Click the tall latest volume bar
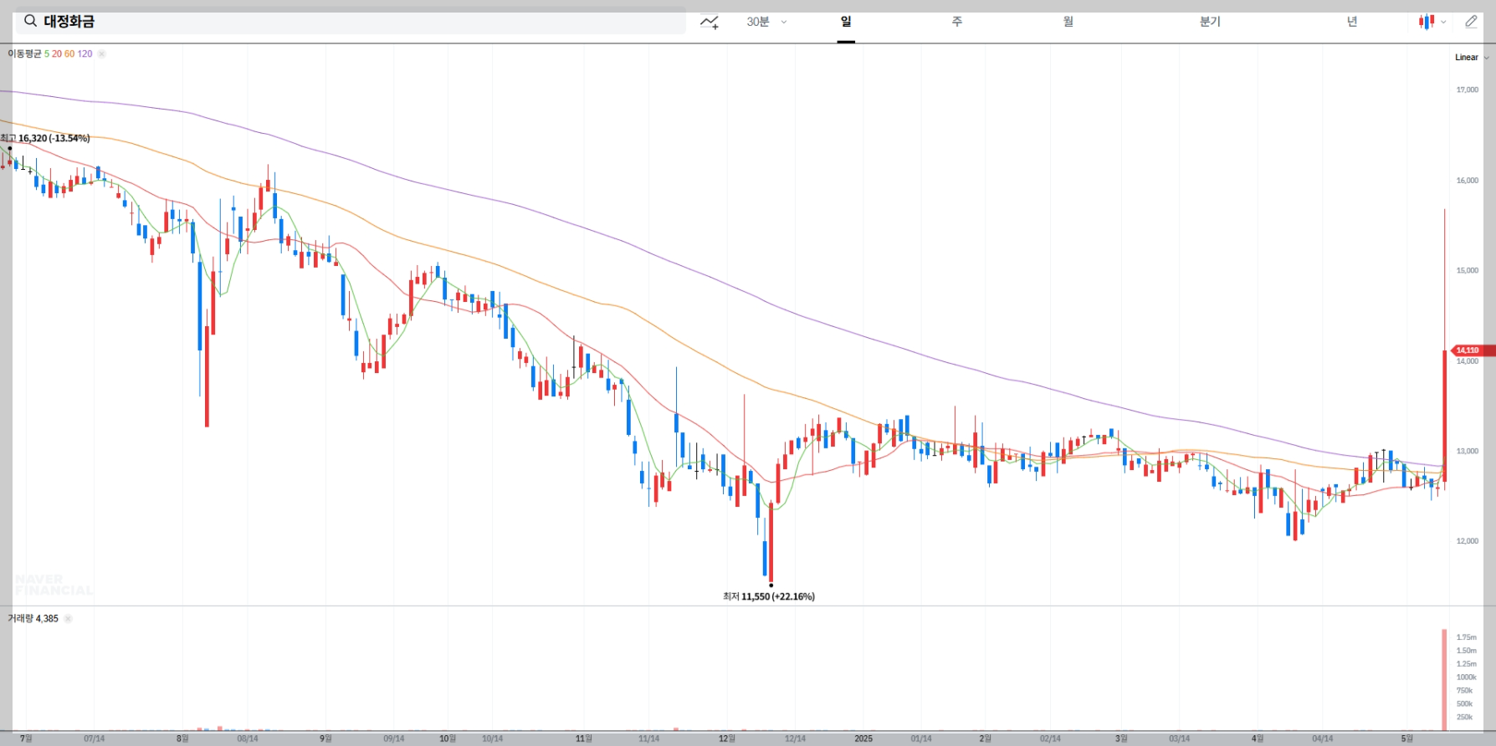 coord(1444,680)
